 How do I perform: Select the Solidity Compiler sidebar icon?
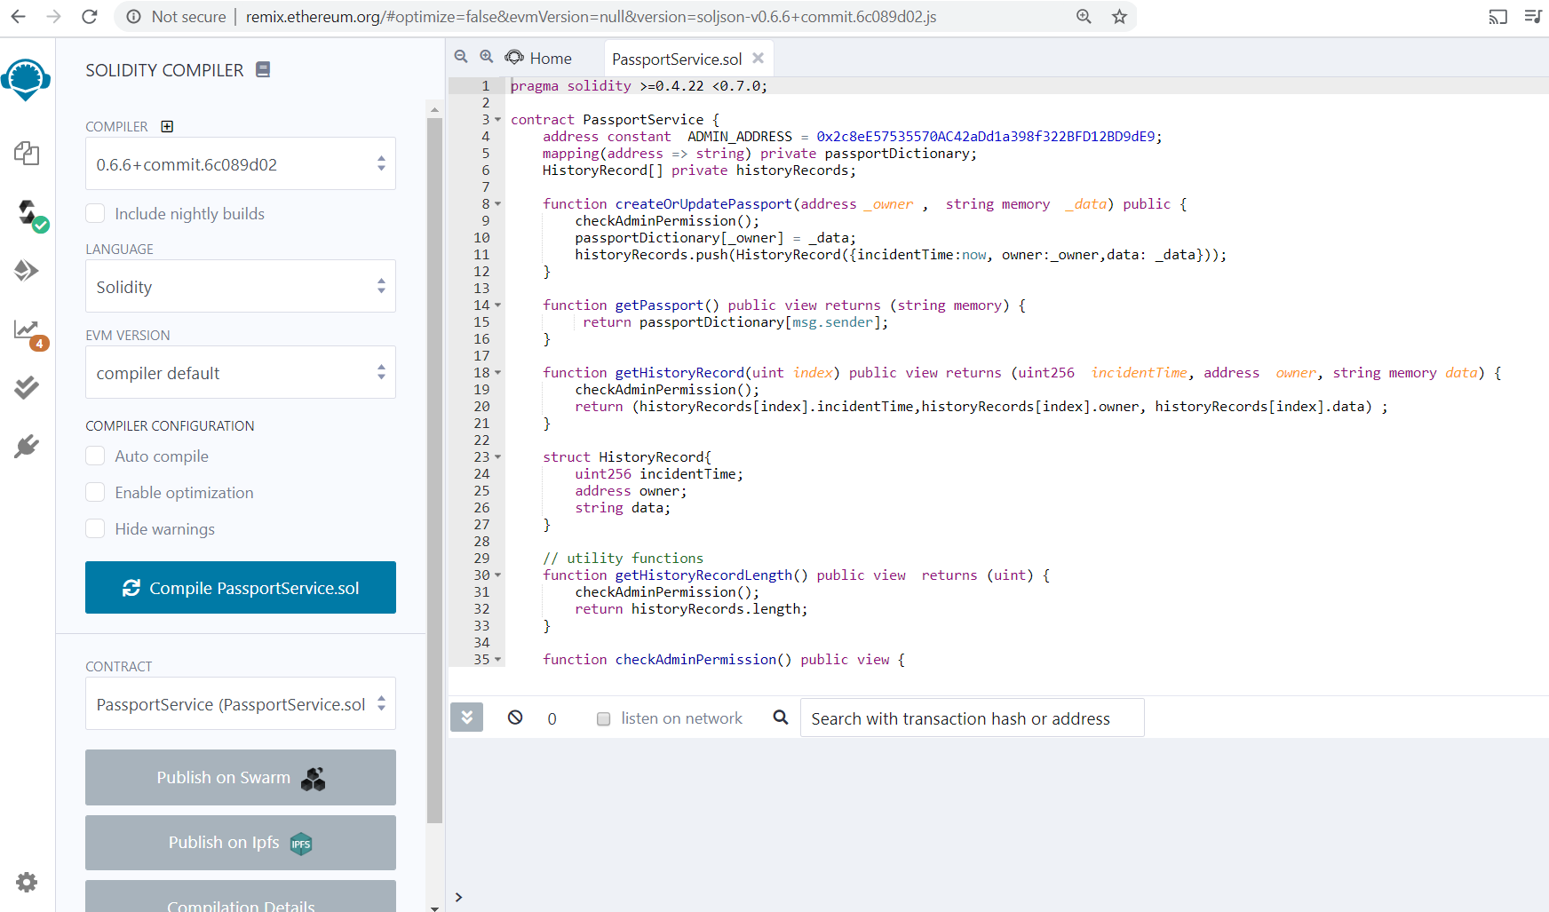point(28,213)
